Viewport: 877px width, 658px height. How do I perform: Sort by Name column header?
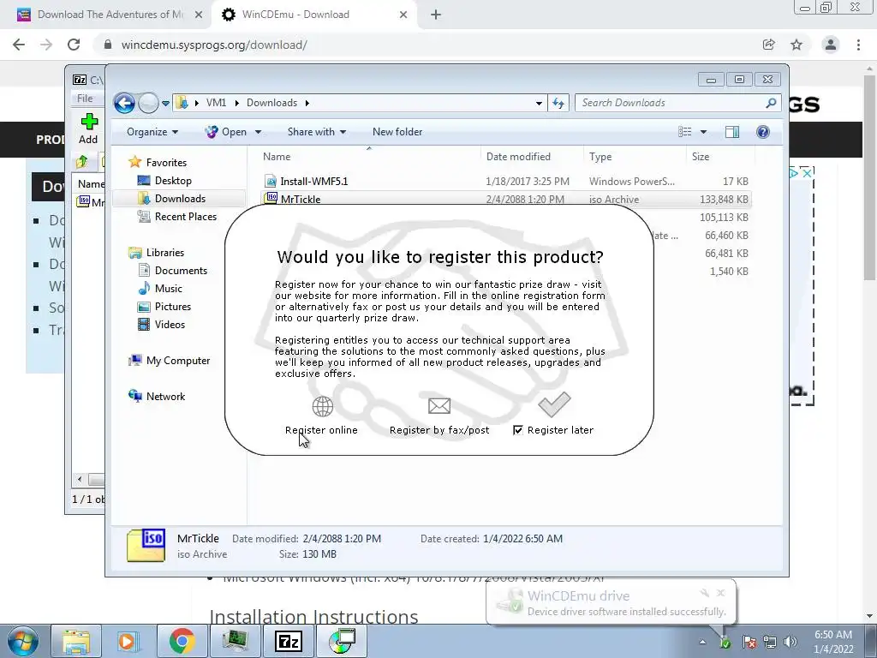click(x=369, y=157)
